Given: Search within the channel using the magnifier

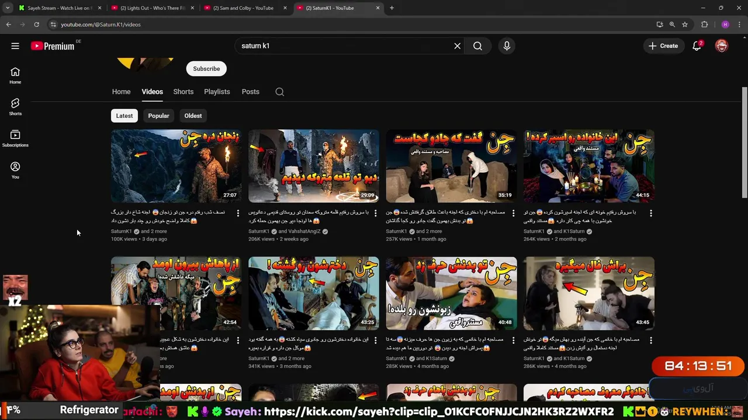Looking at the screenshot, I should 279,92.
